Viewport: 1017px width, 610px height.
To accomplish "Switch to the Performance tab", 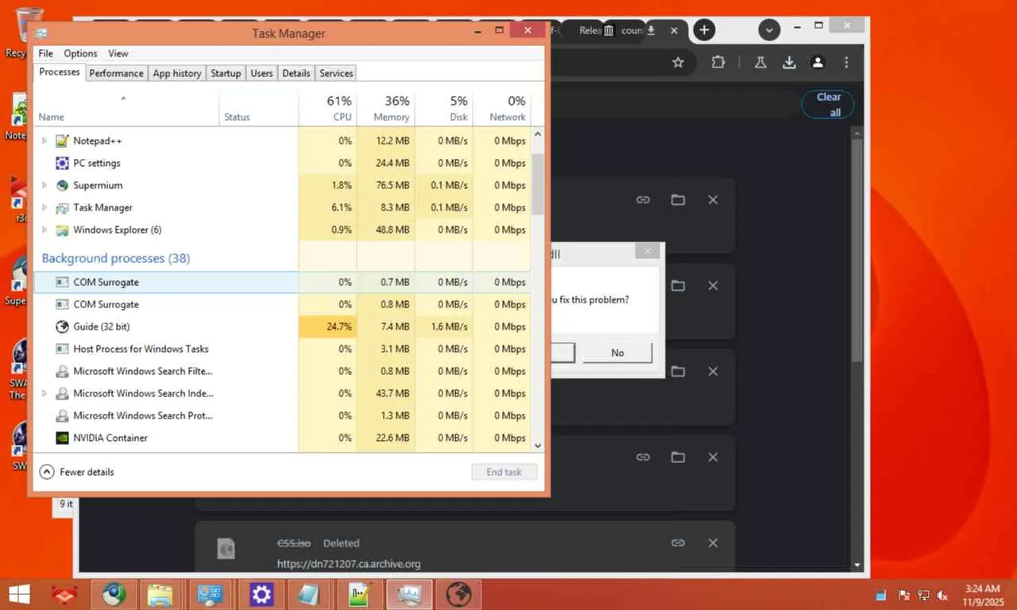I will point(116,73).
